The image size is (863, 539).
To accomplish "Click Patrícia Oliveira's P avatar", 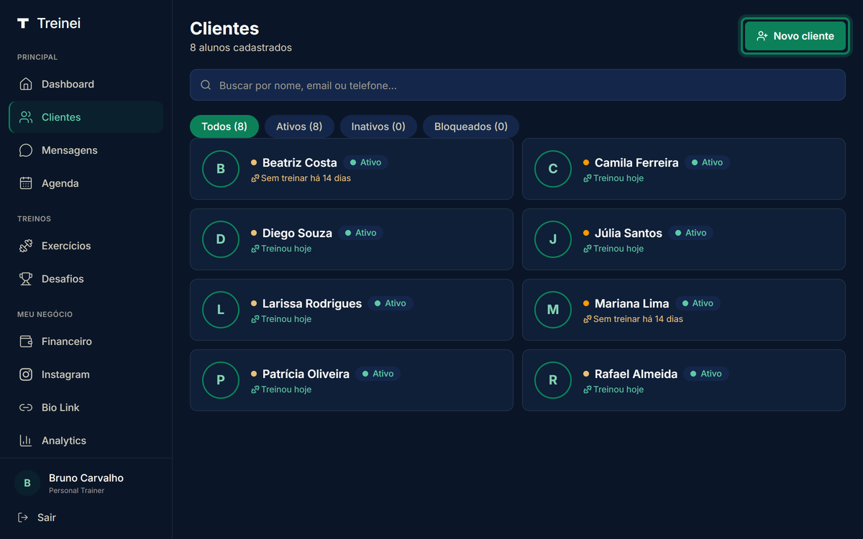I will [221, 380].
